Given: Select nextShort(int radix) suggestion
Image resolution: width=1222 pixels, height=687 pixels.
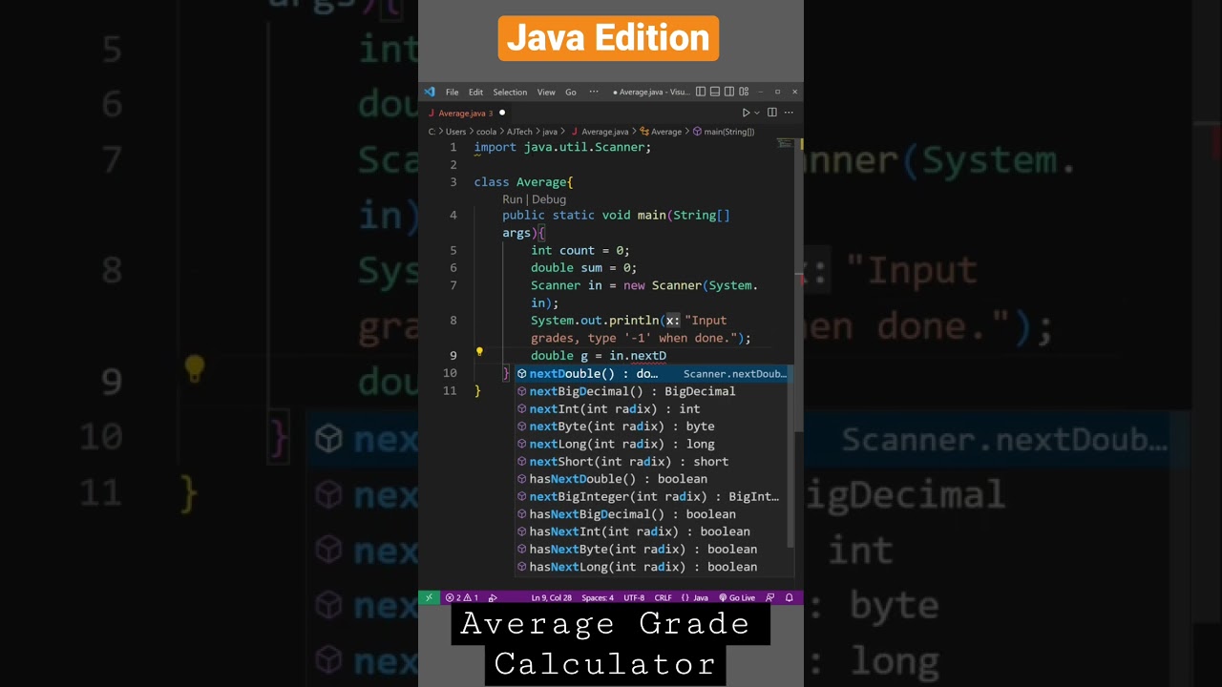Looking at the screenshot, I should 652,461.
